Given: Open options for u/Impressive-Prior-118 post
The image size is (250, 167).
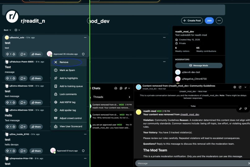Looking at the screenshot, I should tap(85, 158).
